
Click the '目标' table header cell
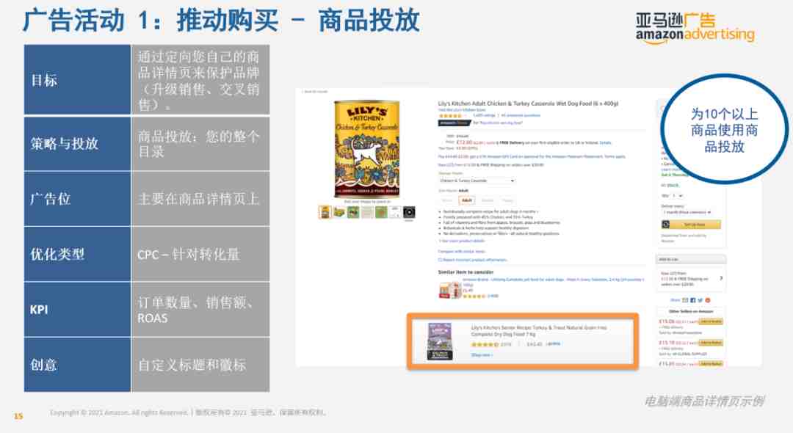coord(77,80)
